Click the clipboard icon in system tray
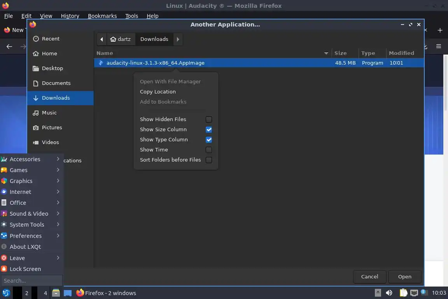This screenshot has height=299, width=448. pos(403,293)
